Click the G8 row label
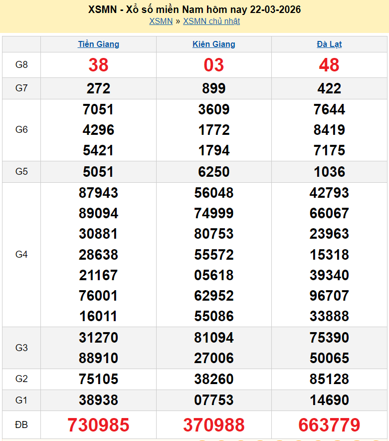The width and height of the screenshot is (389, 441). click(x=21, y=65)
